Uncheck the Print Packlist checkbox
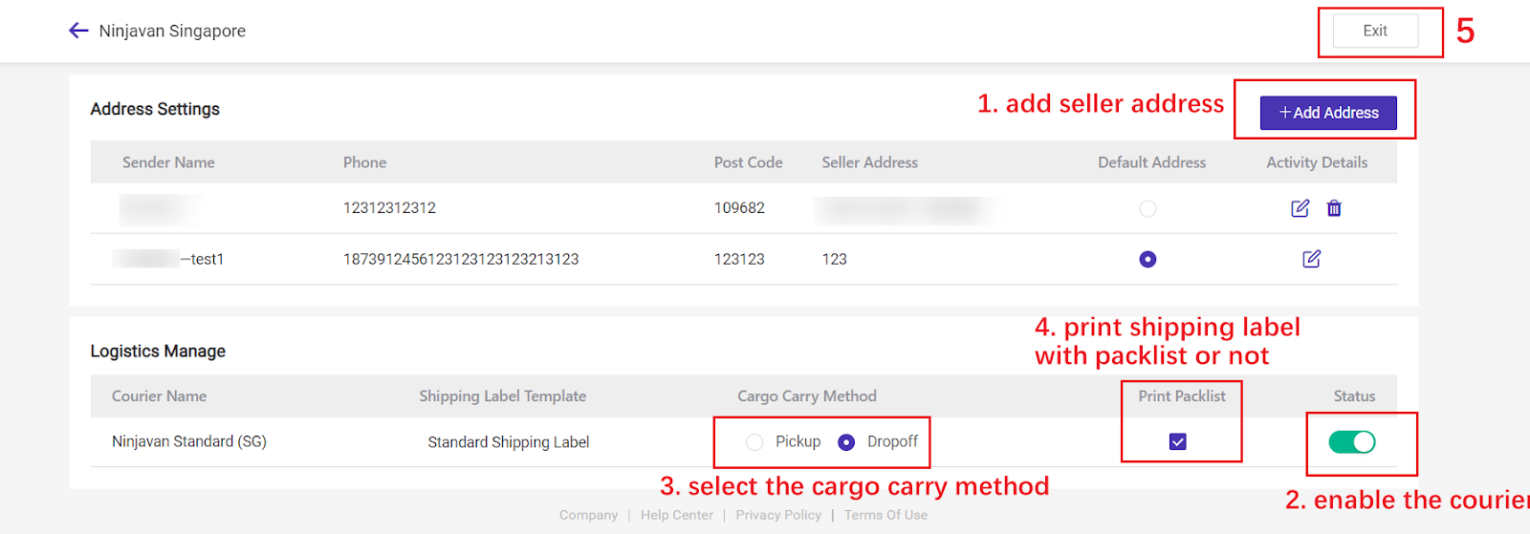The image size is (1530, 534). [1177, 441]
